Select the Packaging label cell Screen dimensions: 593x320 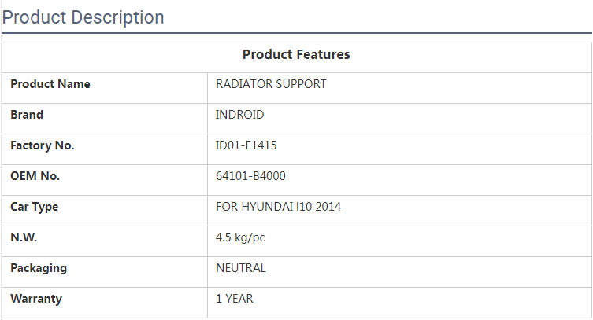pyautogui.click(x=39, y=268)
